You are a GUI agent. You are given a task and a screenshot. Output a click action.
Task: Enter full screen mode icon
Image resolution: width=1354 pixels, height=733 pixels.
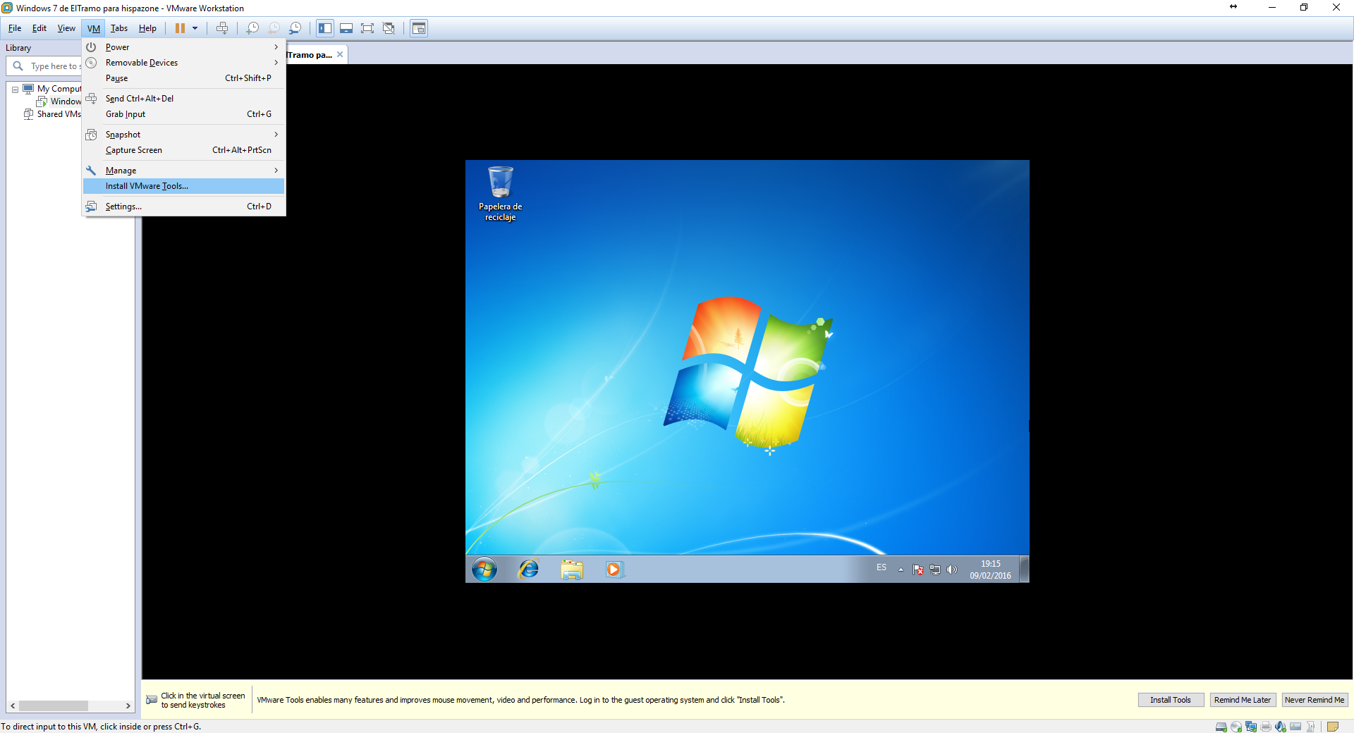[367, 28]
